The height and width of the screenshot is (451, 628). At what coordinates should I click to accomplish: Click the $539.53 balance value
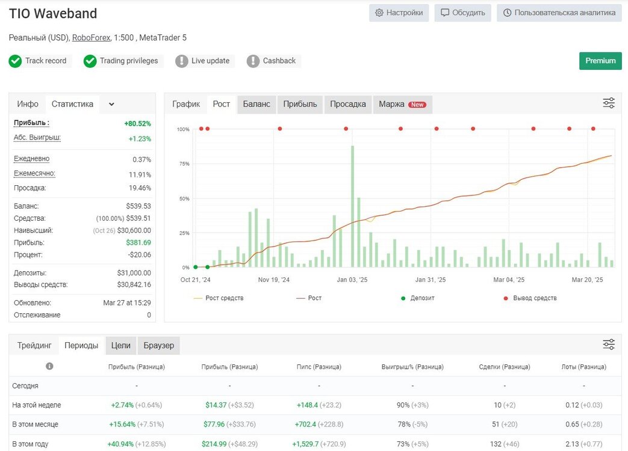click(138, 206)
